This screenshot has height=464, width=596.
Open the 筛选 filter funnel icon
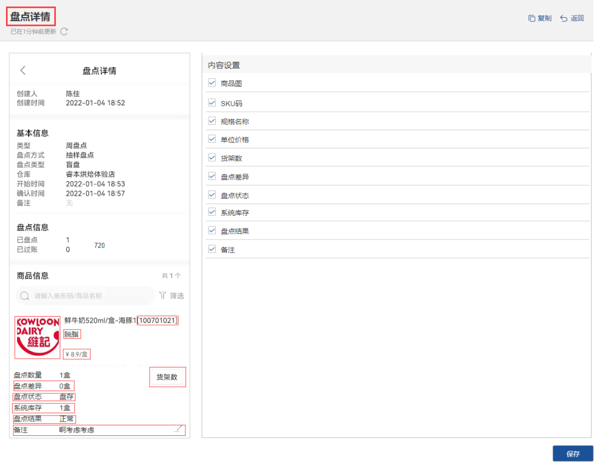coord(163,296)
